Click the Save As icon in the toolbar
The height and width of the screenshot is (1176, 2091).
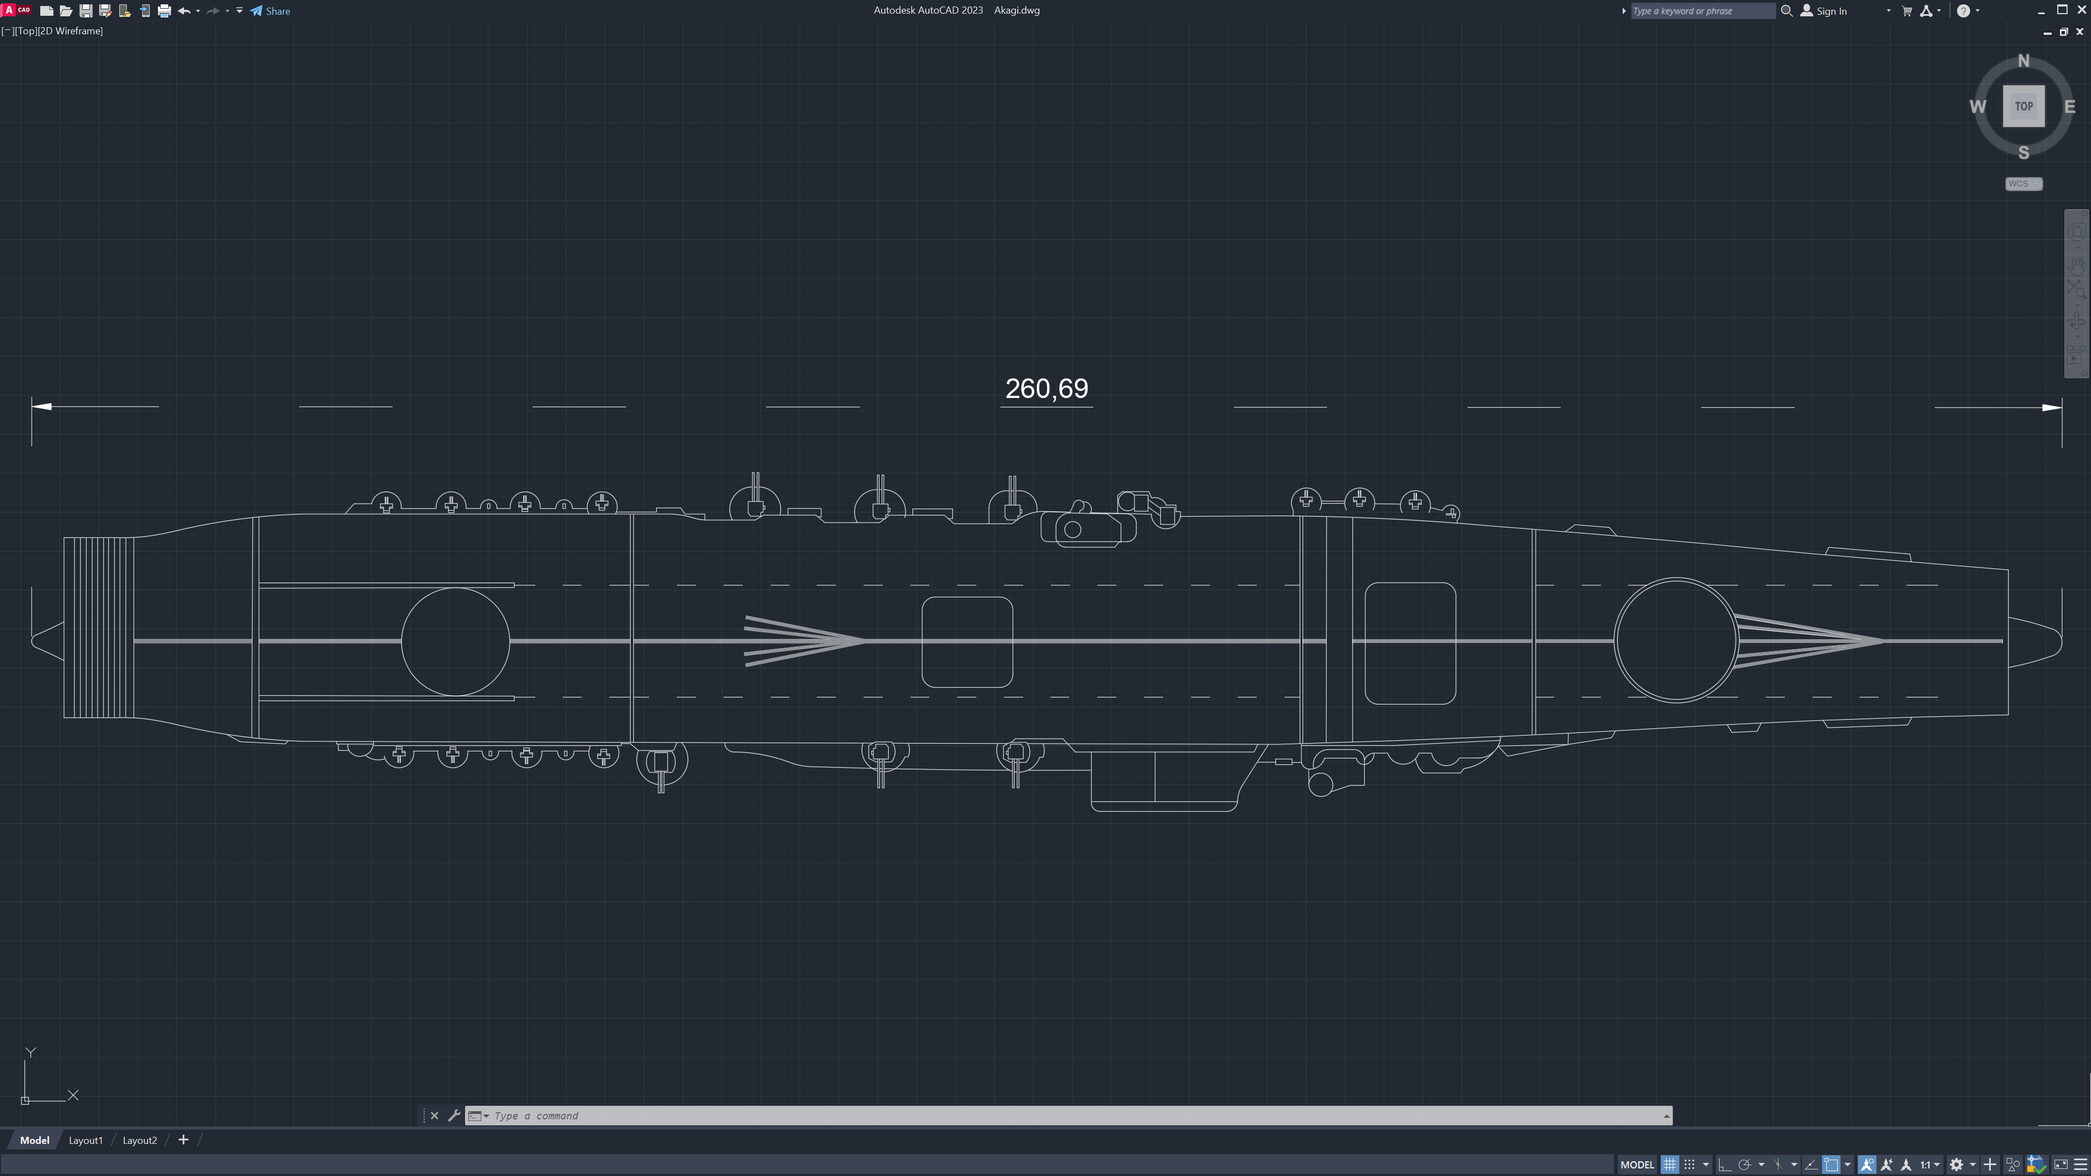point(105,11)
